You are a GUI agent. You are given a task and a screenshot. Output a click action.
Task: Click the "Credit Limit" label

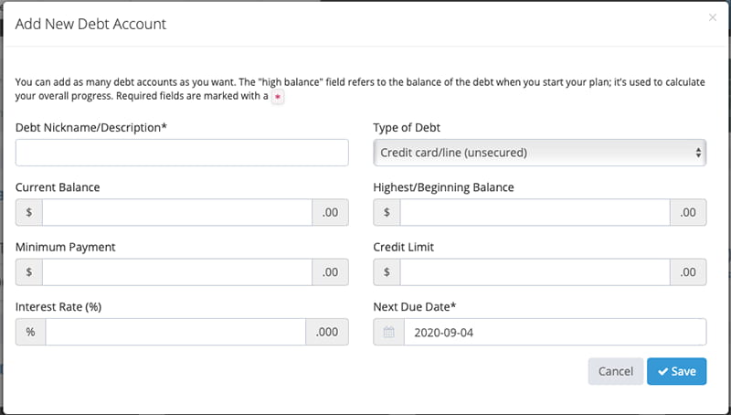pyautogui.click(x=403, y=247)
